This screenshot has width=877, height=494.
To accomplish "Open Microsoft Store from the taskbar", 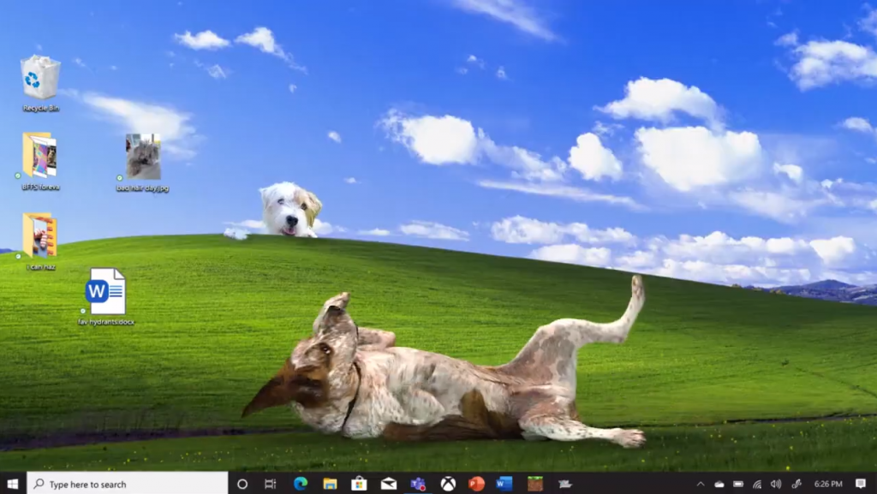I will [359, 484].
